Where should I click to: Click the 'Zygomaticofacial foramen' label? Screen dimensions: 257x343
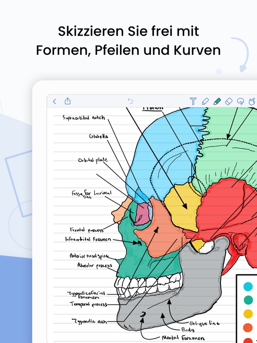tap(86, 295)
